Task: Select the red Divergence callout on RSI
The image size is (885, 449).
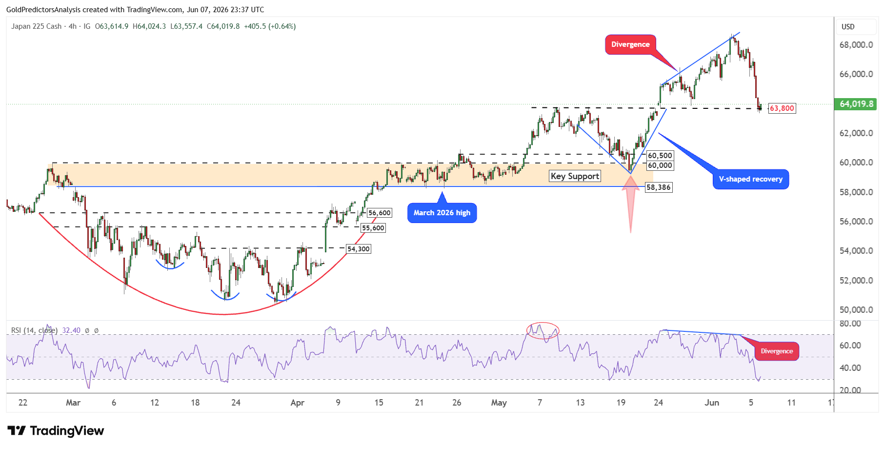Action: coord(777,351)
